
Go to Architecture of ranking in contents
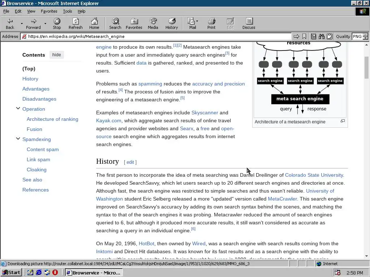pos(52,119)
